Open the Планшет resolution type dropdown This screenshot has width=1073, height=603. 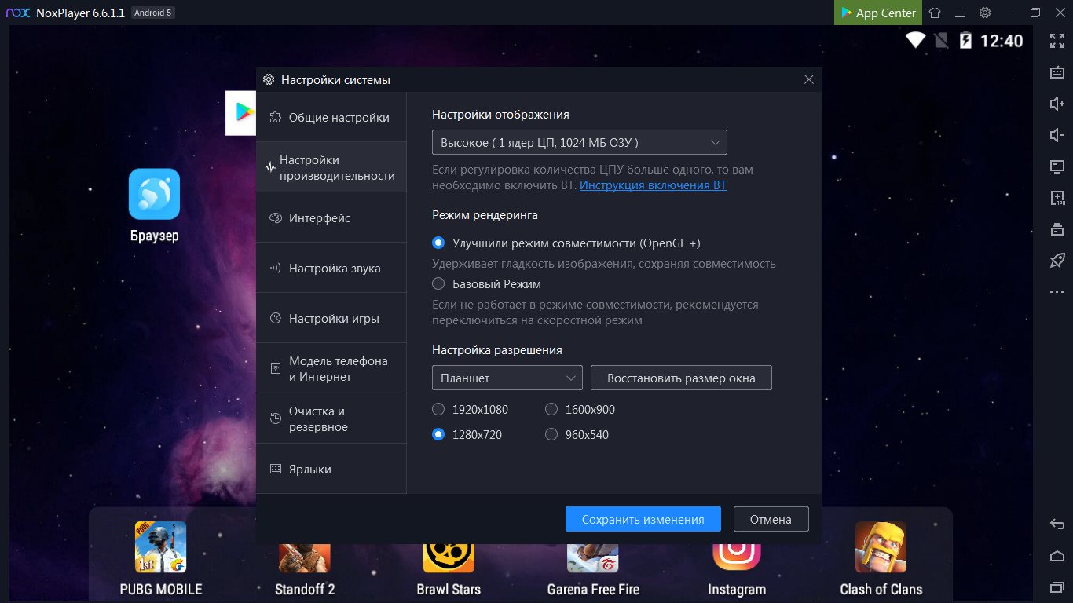pyautogui.click(x=507, y=378)
